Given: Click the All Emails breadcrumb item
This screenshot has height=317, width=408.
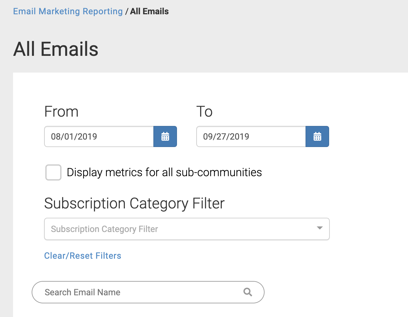Looking at the screenshot, I should 149,11.
